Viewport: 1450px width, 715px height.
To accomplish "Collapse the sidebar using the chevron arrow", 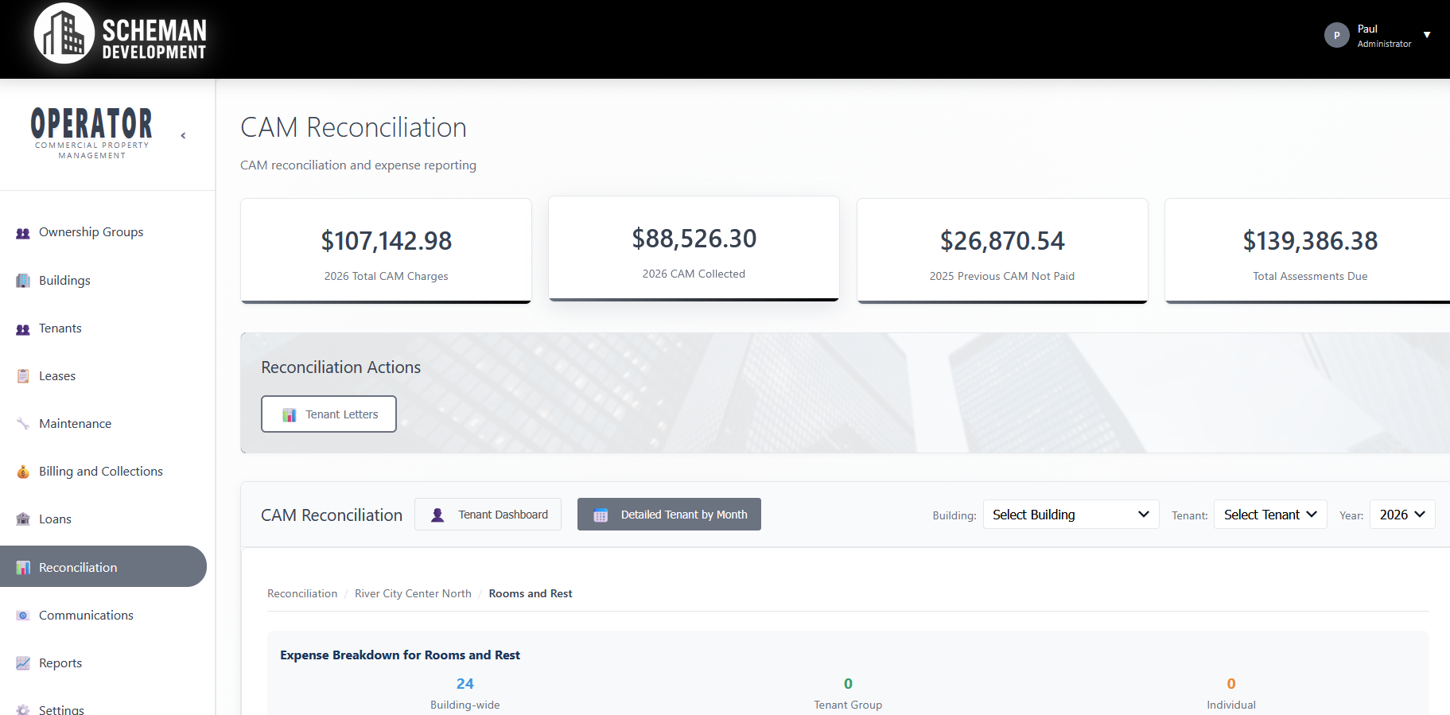I will [x=183, y=136].
